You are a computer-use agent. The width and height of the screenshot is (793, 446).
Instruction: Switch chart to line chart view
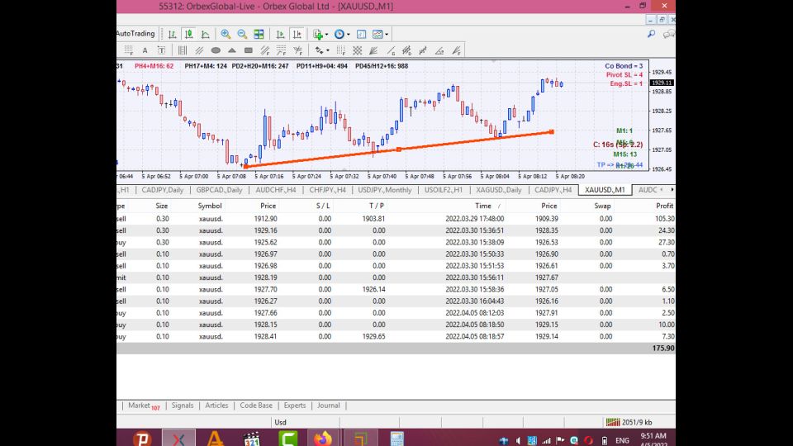click(205, 34)
